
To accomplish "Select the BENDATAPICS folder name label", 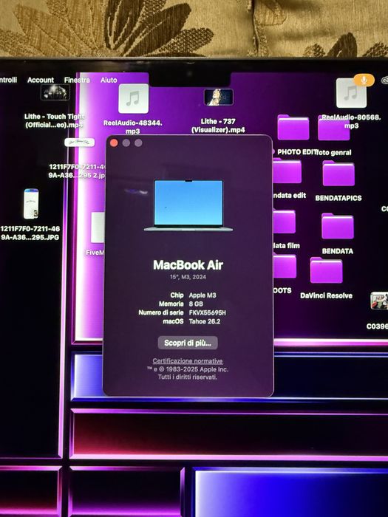I will pos(338,198).
